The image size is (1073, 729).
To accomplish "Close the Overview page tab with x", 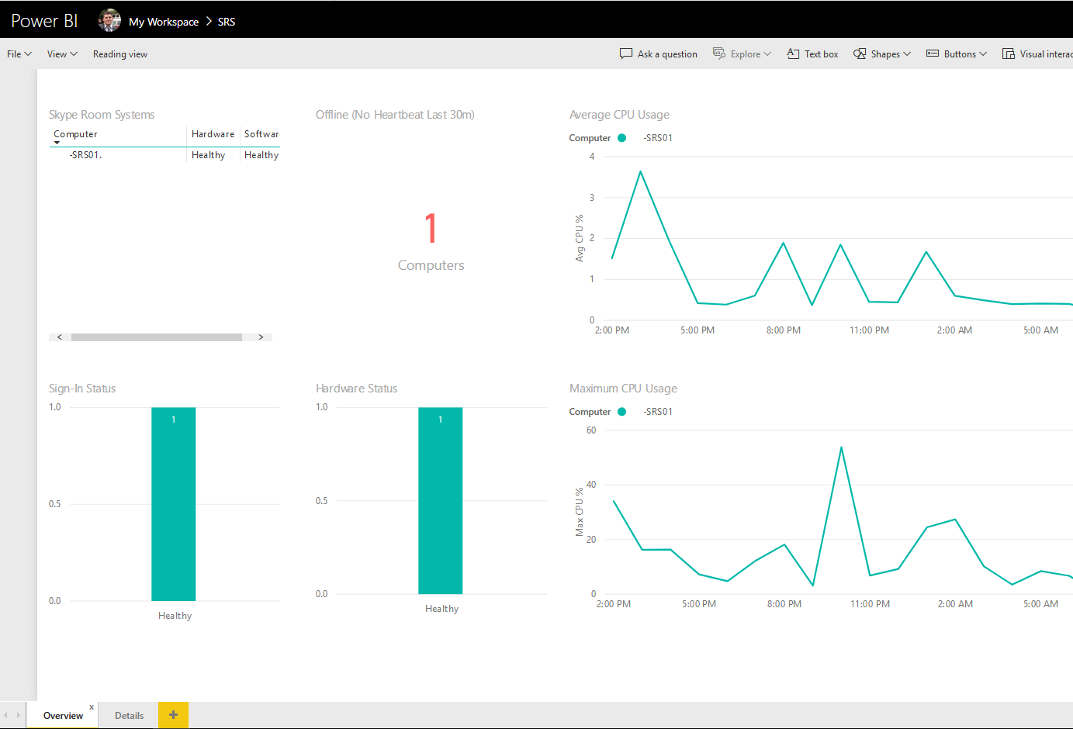I will pos(92,707).
